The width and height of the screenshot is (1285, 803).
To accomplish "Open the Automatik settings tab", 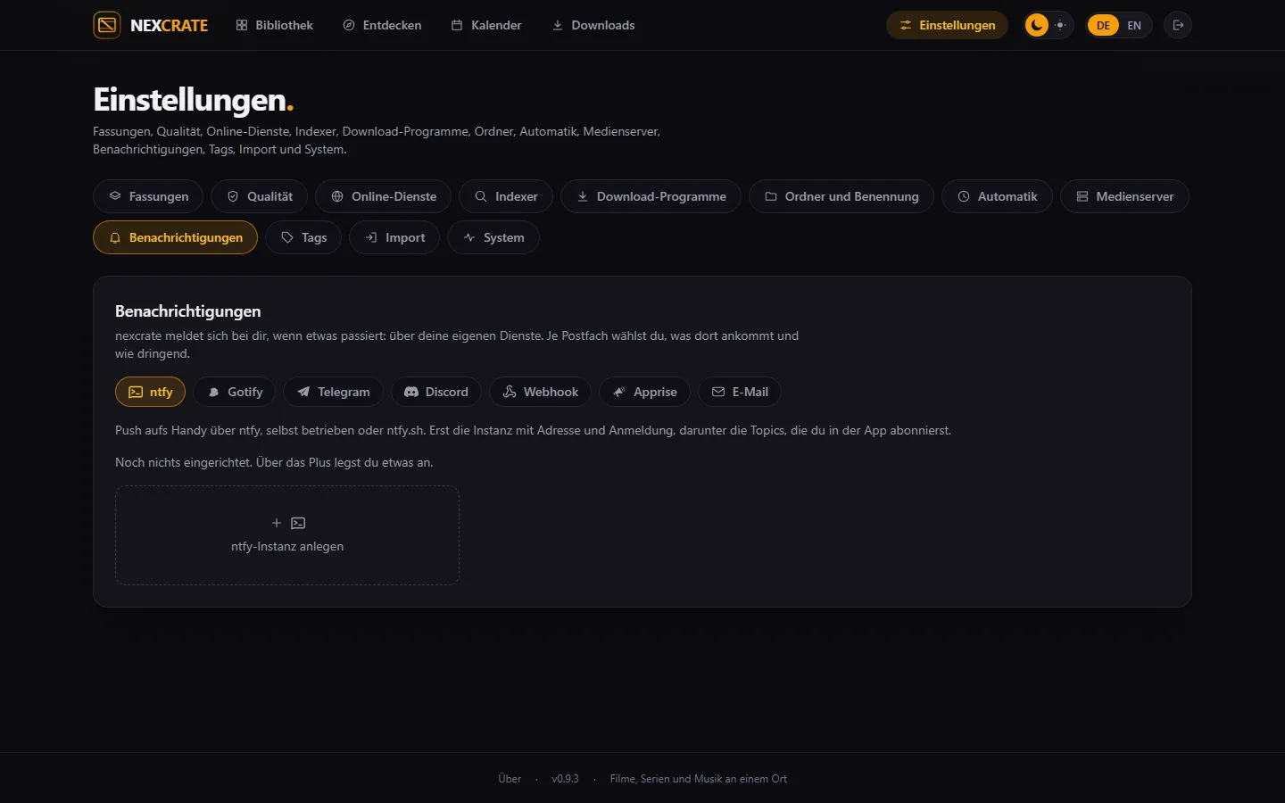I will pyautogui.click(x=997, y=196).
